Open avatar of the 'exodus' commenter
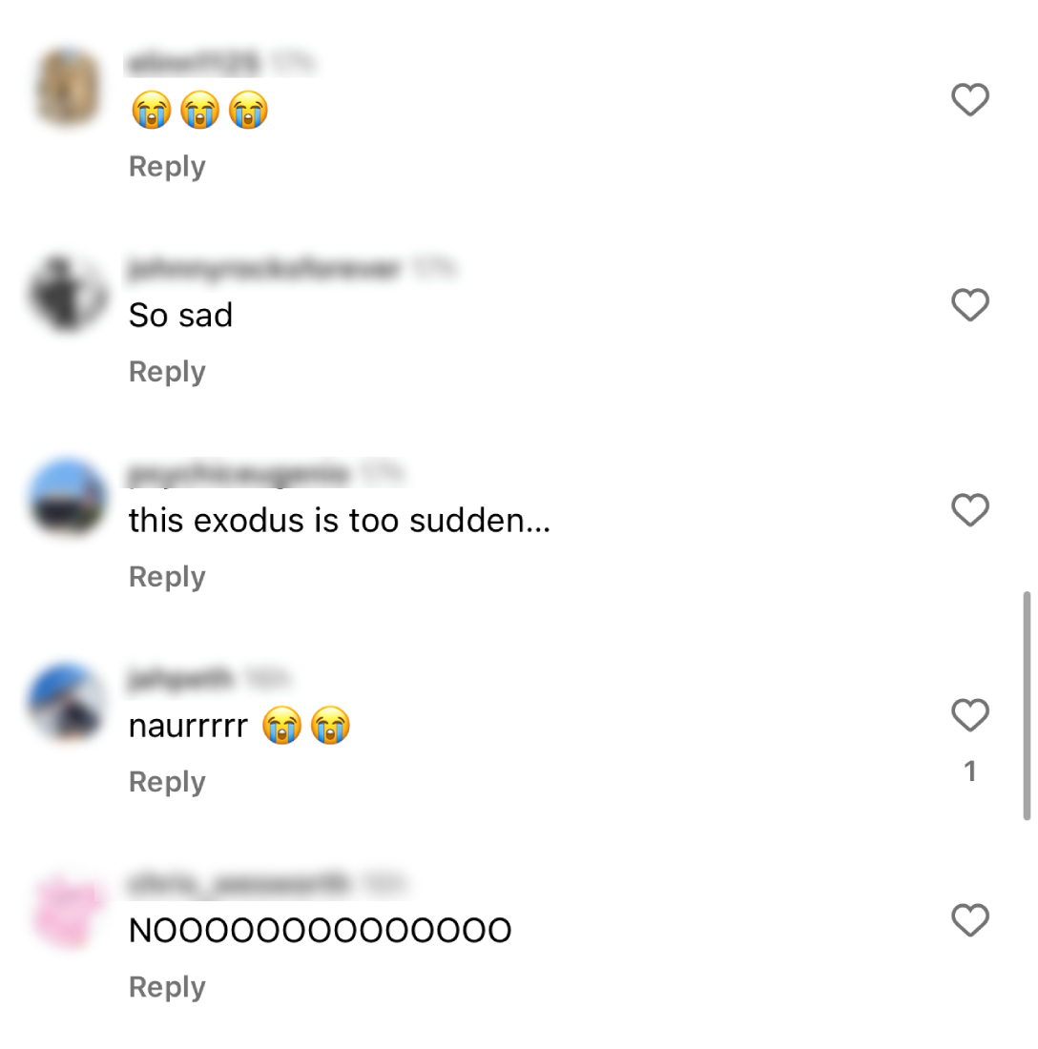The height and width of the screenshot is (1049, 1038). click(69, 499)
